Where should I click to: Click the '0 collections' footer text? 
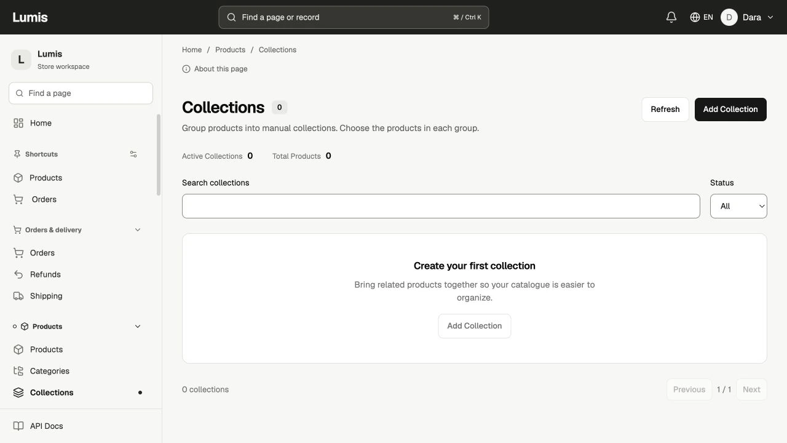[205, 389]
